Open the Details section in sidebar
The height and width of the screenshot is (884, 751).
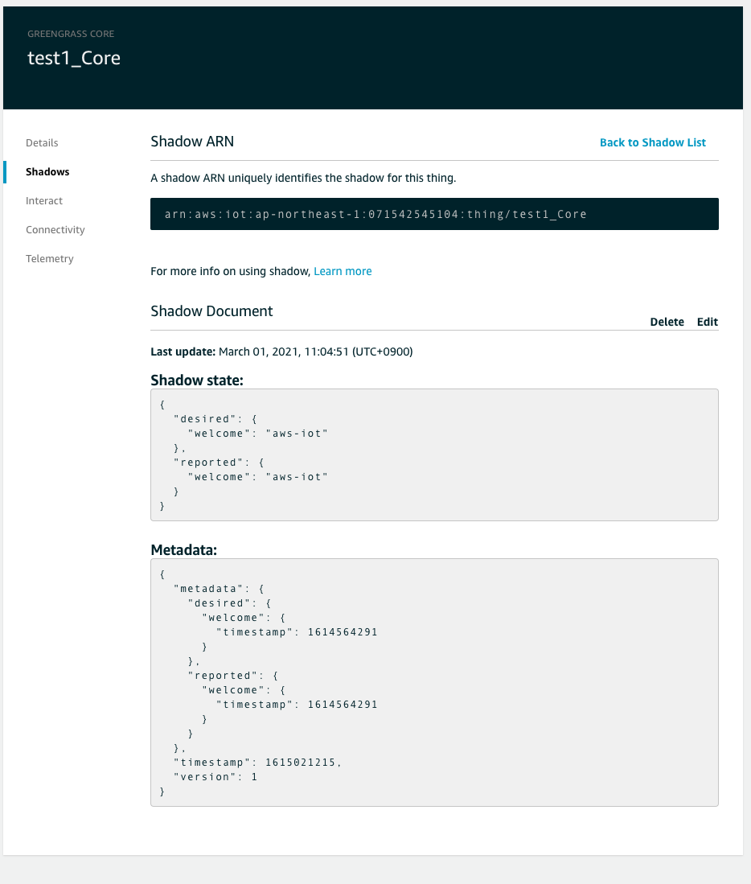pyautogui.click(x=42, y=142)
